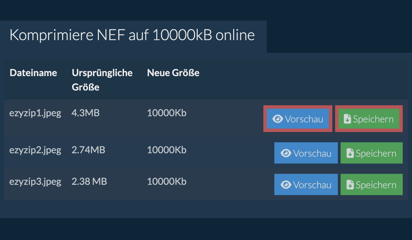This screenshot has height=240, width=412.
Task: Download ezyzip3.jpeg via Speichern button
Action: [371, 185]
